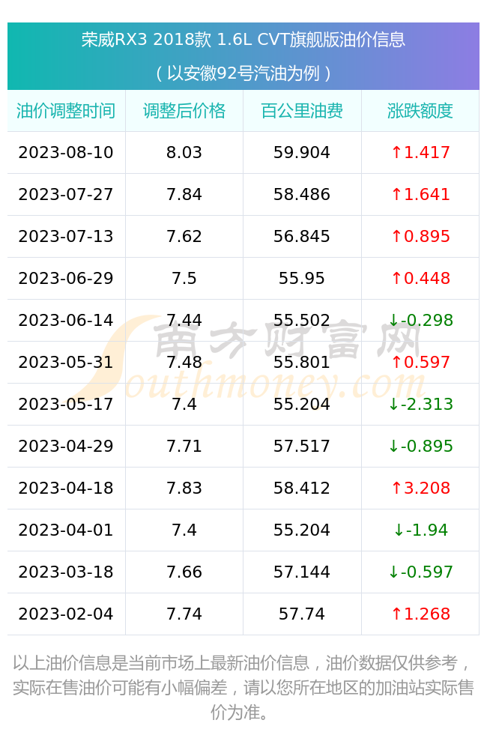Select the 2023-08-10 date cell

click(x=66, y=153)
